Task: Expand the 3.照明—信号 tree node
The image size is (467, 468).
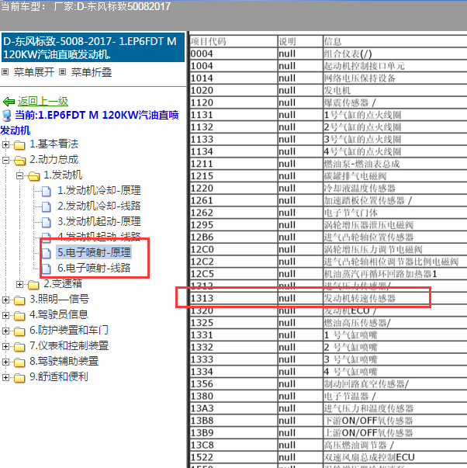Action: tap(5, 300)
